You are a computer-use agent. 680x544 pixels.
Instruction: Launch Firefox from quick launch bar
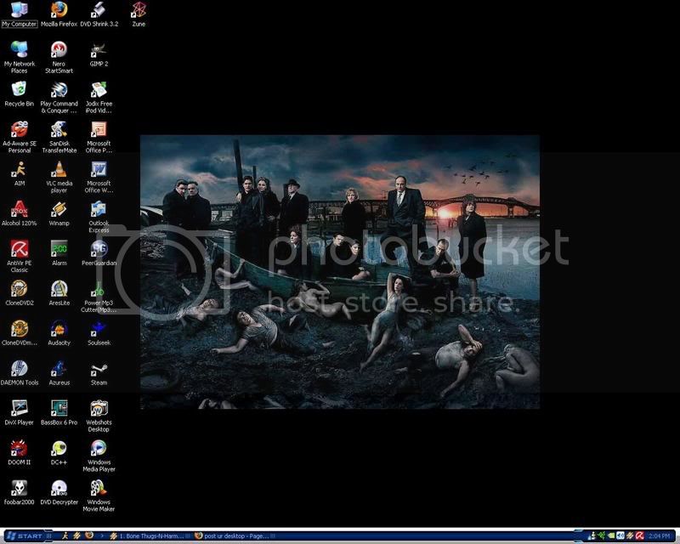point(89,535)
